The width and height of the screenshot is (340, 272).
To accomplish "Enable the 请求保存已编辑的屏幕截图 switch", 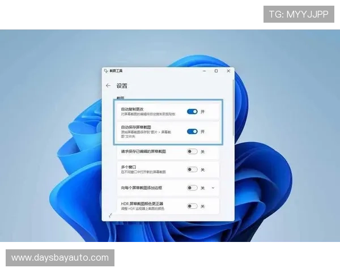I will [192, 151].
